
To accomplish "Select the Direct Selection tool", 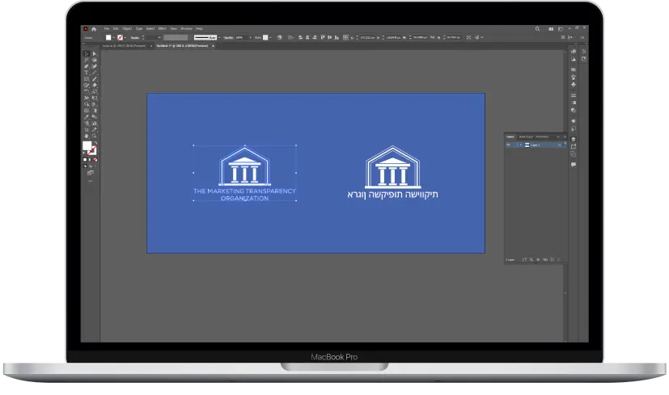I will pyautogui.click(x=94, y=53).
